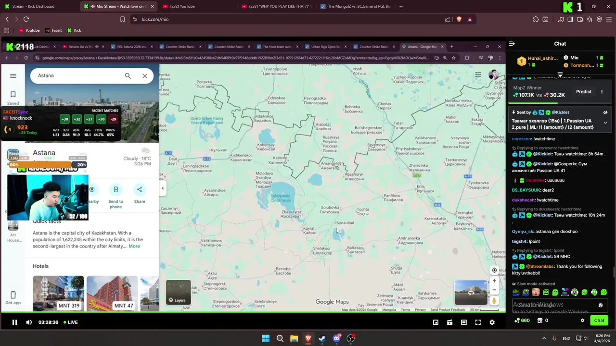This screenshot has width=616, height=346.
Task: Select the Street View pegman
Action: 494,301
